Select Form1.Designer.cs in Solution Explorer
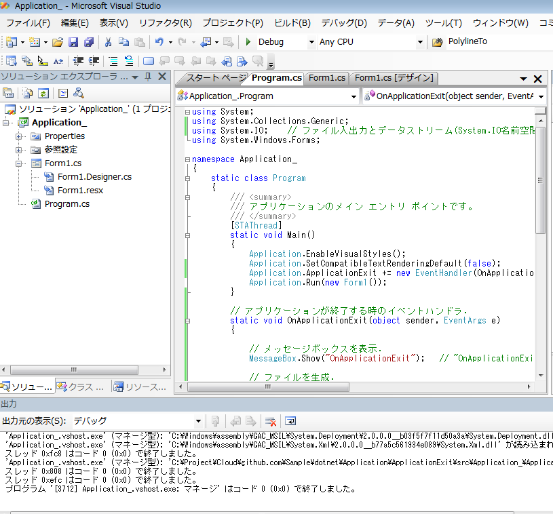This screenshot has height=514, width=553. click(94, 177)
